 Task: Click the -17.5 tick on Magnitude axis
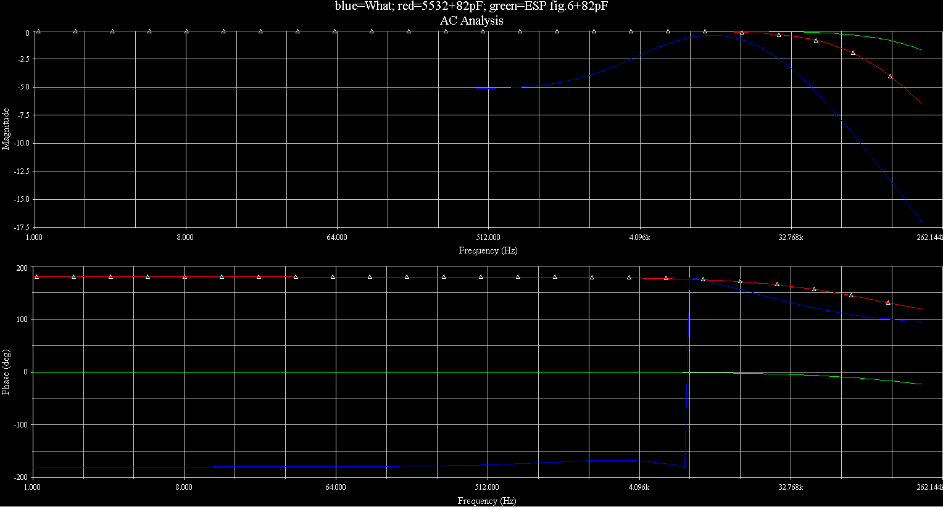[x=20, y=227]
